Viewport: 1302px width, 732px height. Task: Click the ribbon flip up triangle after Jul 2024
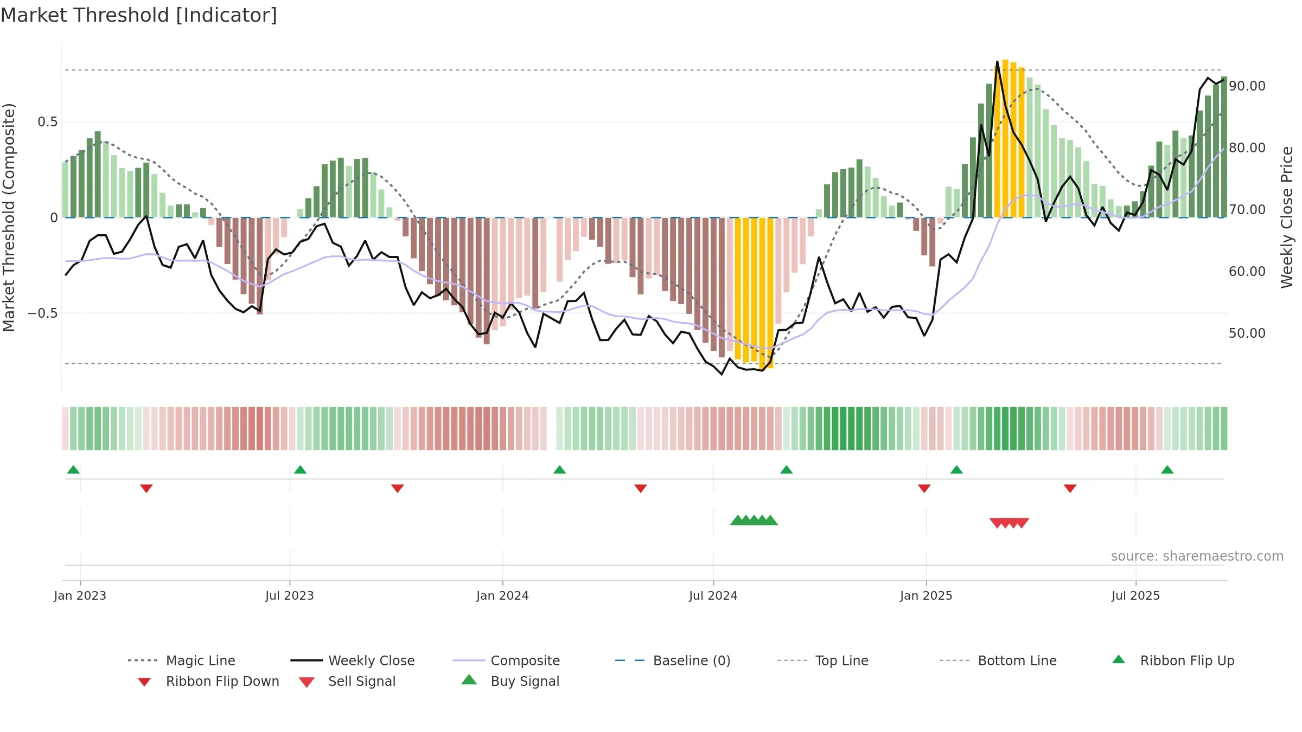(x=786, y=470)
